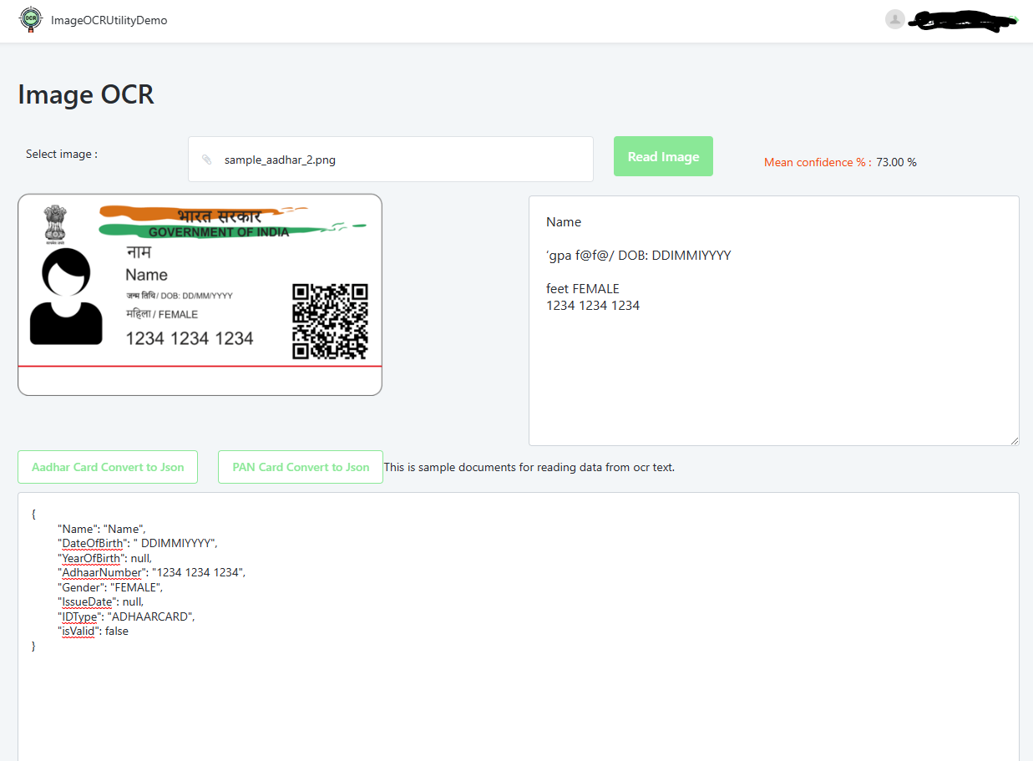Click the AdhaarNumber line in the JSON output
The height and width of the screenshot is (761, 1033).
pyautogui.click(x=150, y=572)
